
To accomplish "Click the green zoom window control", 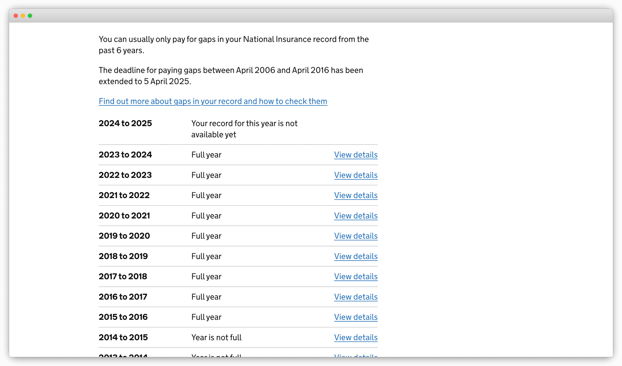I will coord(30,15).
